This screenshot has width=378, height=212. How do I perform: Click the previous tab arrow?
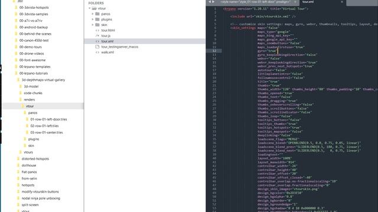point(210,2)
